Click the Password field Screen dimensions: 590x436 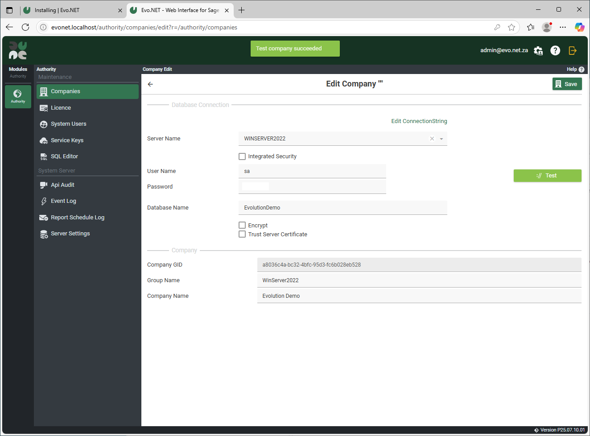pos(312,187)
